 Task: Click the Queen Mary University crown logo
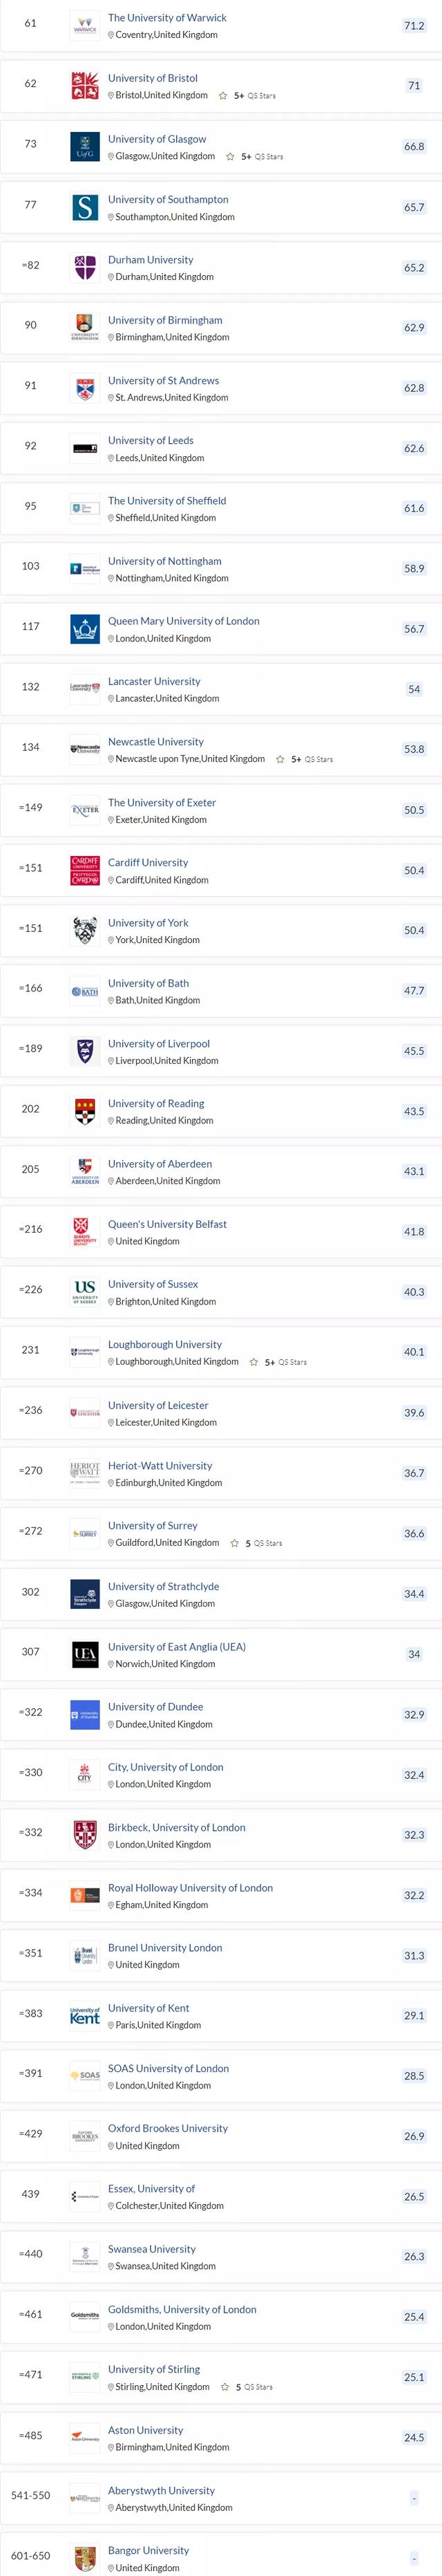85,629
